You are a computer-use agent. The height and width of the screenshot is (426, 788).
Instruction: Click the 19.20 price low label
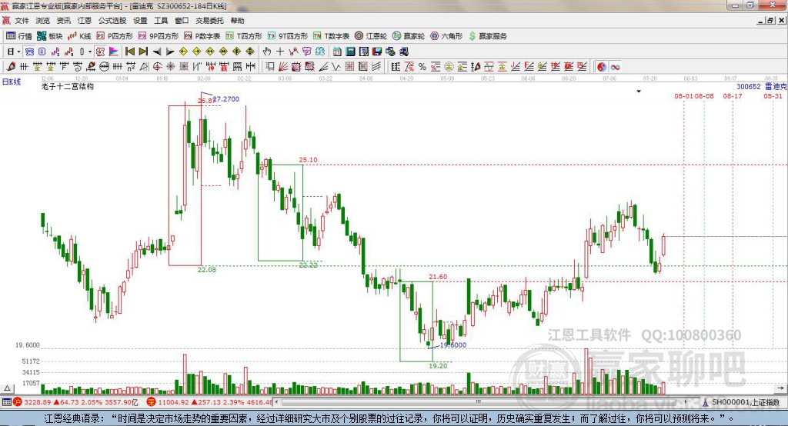coord(438,366)
